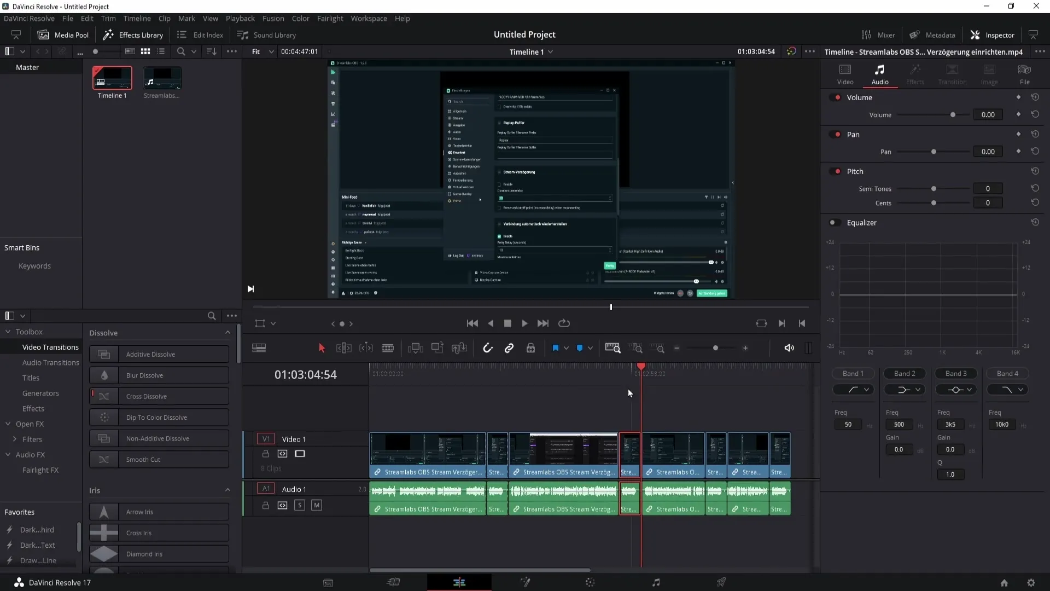This screenshot has width=1050, height=591.
Task: Click the Inspector panel icon in header
Action: 976,34
